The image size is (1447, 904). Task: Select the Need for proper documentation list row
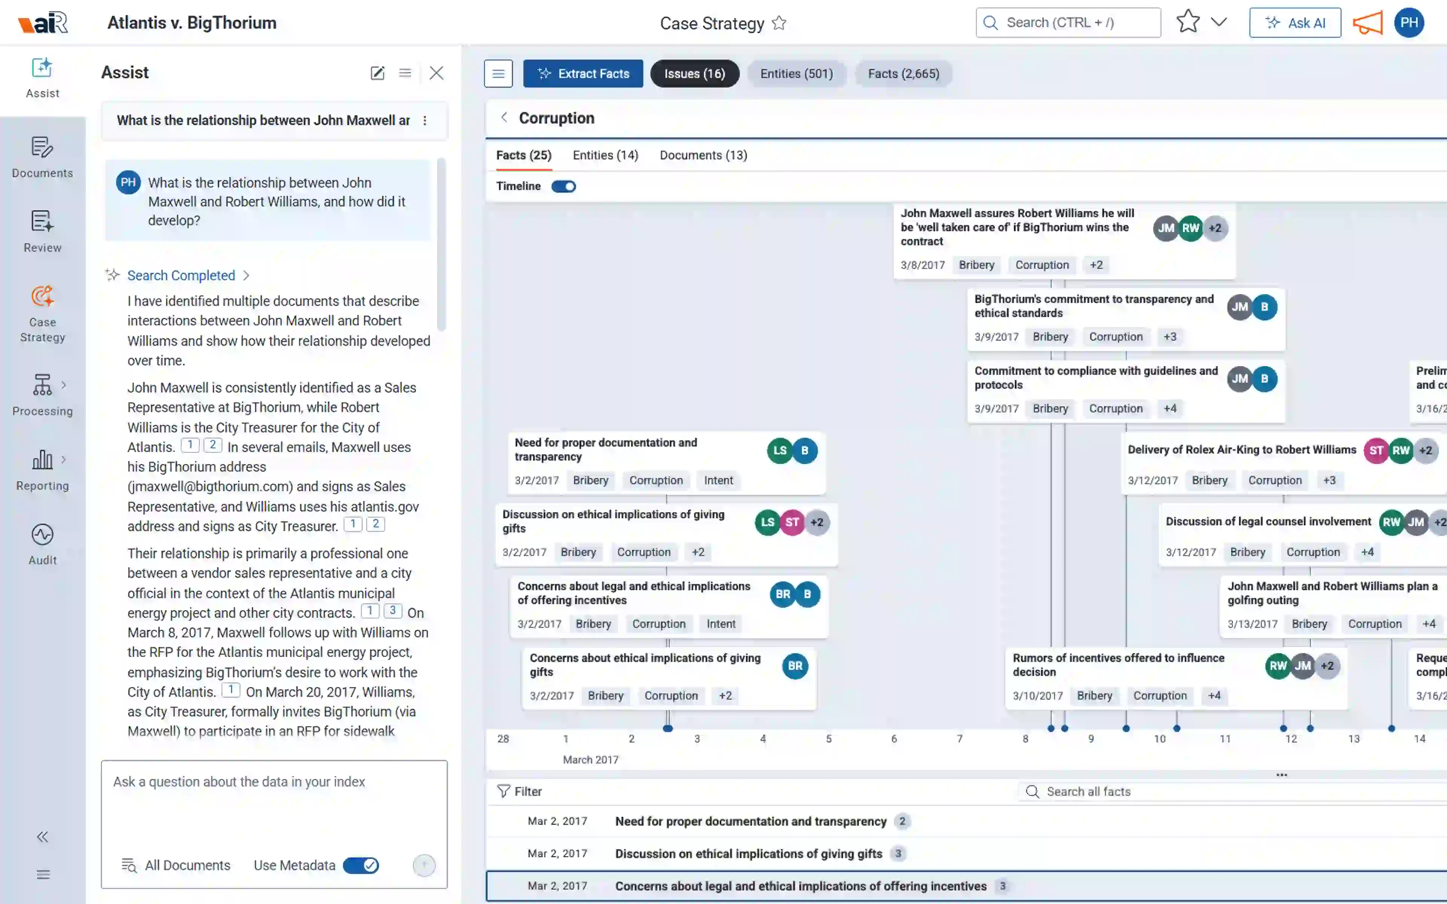click(x=966, y=822)
